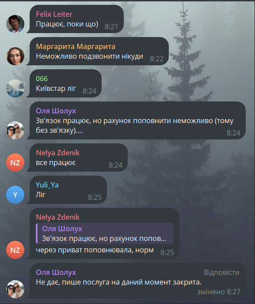Image resolution: width=255 pixels, height=304 pixels.
Task: Click the Маргарита Маргарита sender name
Action: tap(76, 46)
